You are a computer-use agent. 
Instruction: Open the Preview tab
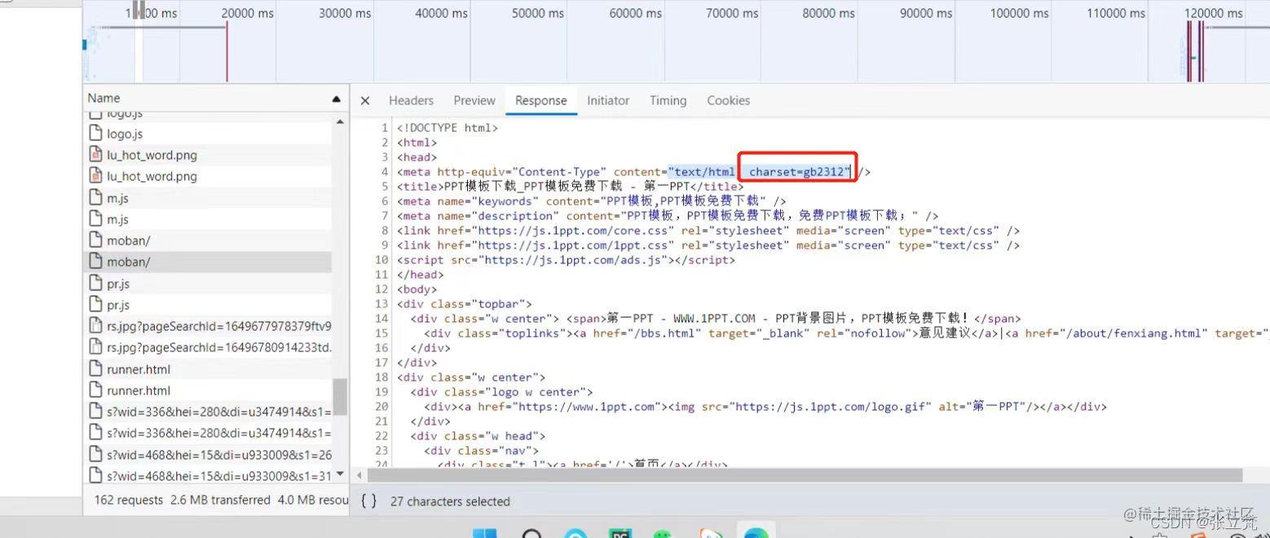(474, 100)
